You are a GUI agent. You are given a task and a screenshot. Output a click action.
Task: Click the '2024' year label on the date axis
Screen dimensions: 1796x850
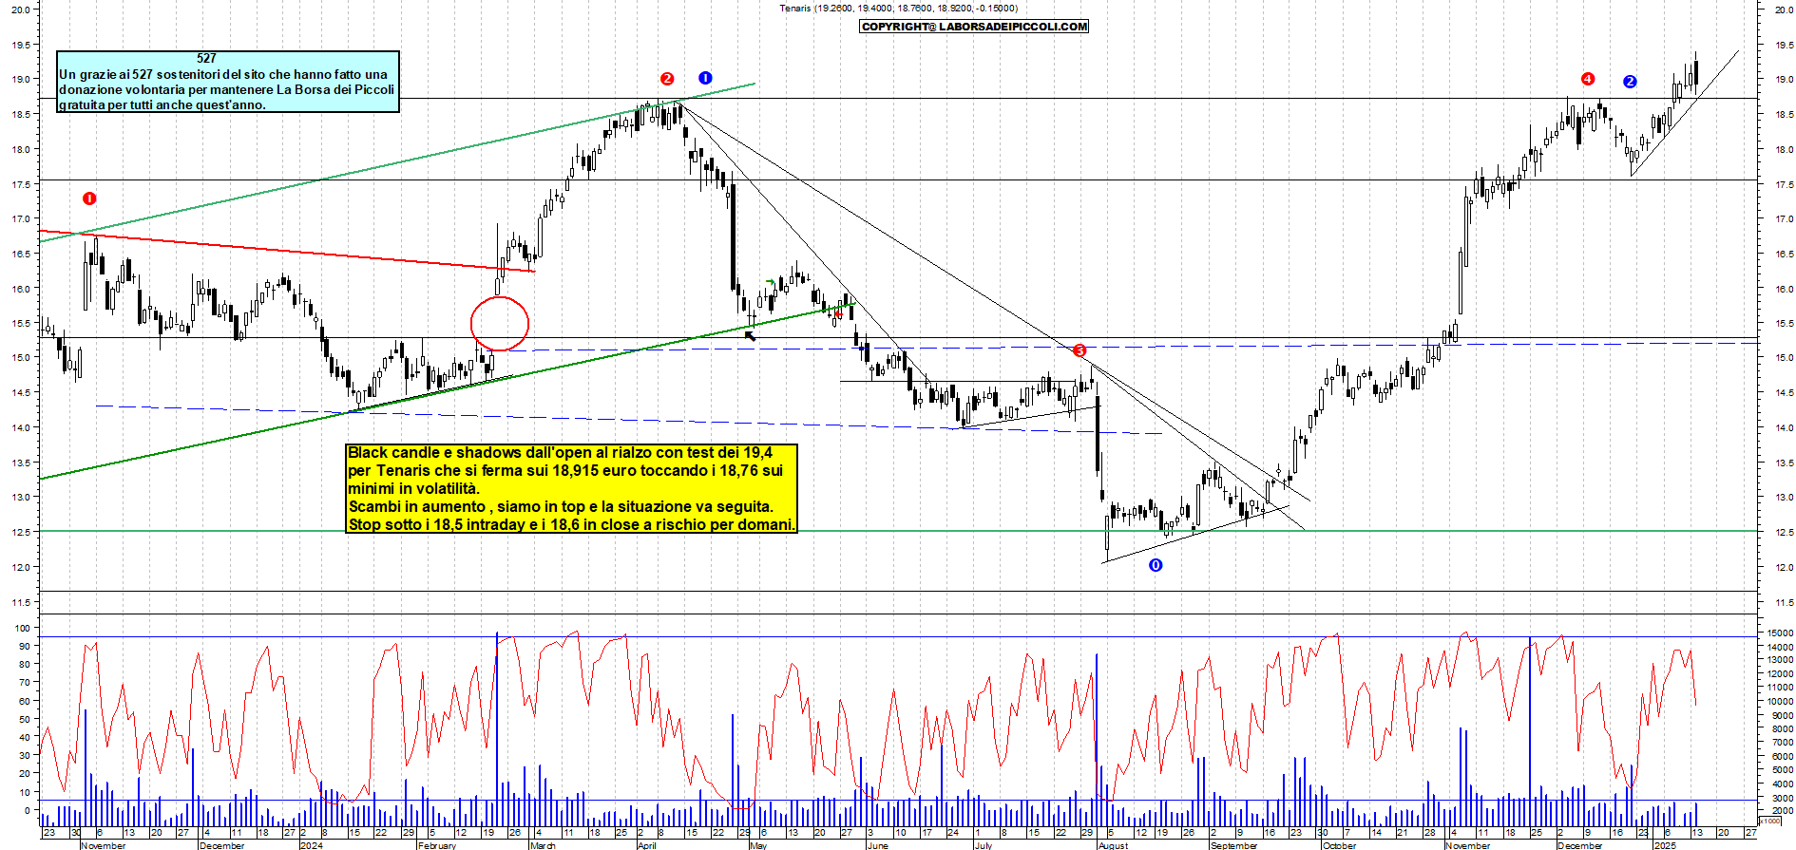(312, 845)
